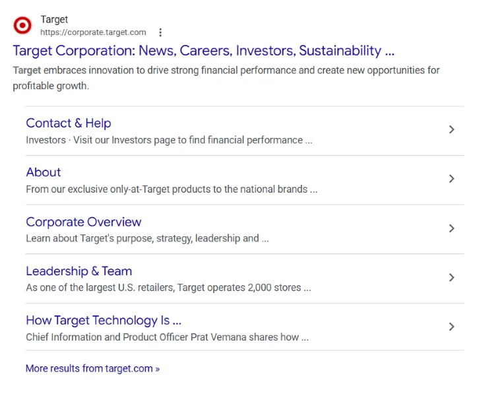Click "More results from target.com »"

click(x=92, y=369)
